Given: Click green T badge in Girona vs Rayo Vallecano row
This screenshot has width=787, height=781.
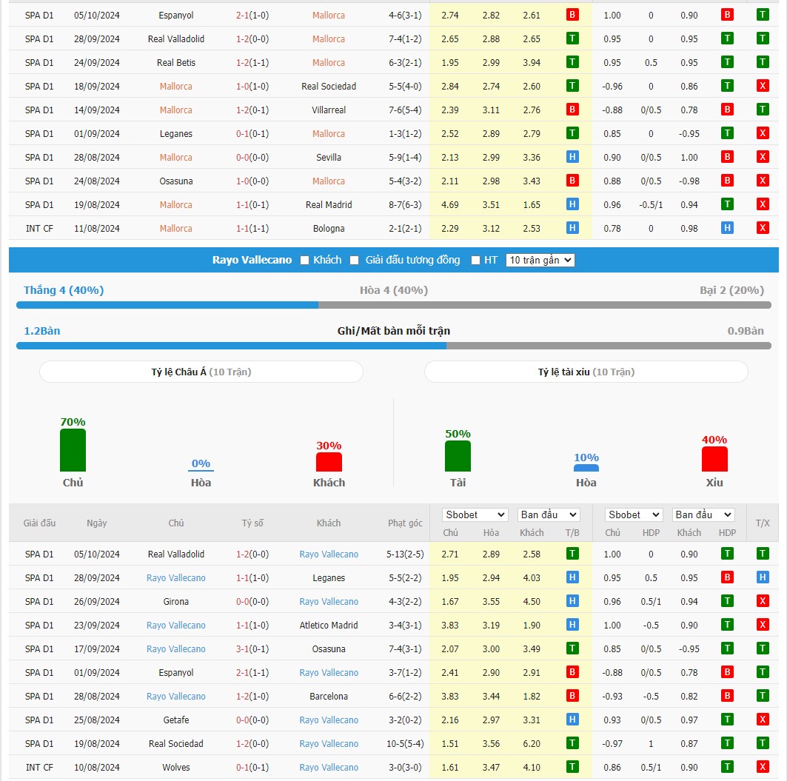Looking at the screenshot, I should coord(727,601).
